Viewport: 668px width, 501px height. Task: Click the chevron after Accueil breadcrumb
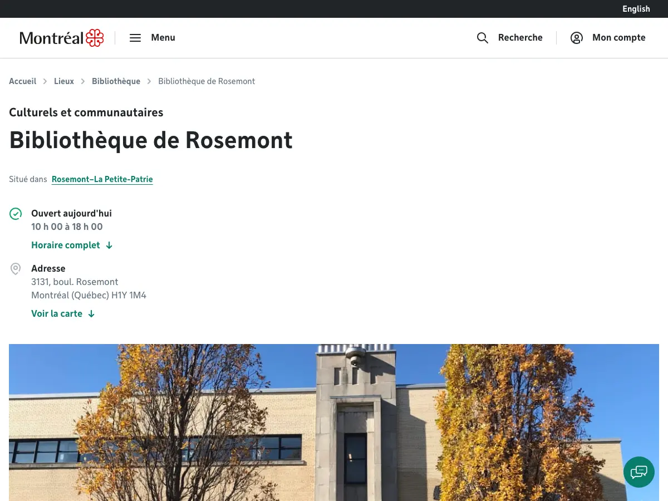pos(45,81)
